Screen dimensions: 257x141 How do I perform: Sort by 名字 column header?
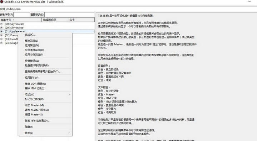coord(81,20)
